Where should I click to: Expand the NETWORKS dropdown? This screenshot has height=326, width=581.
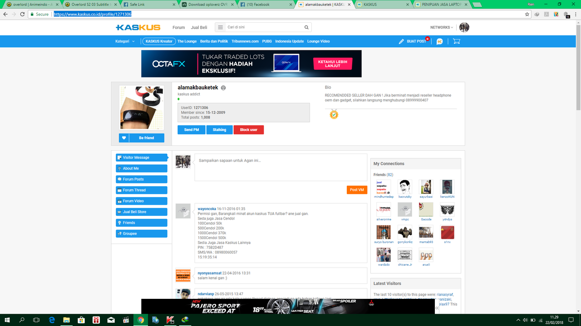442,27
